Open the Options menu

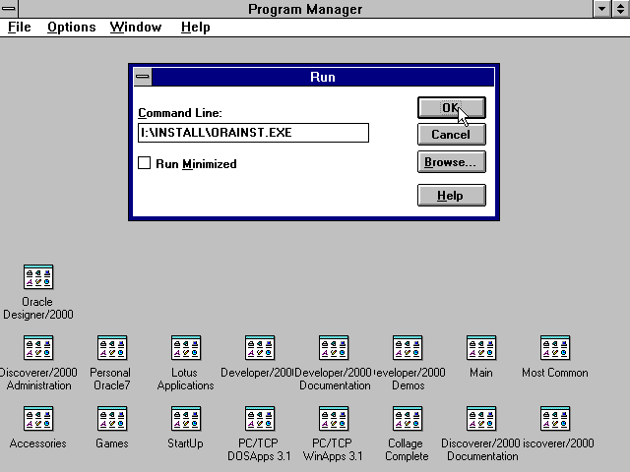[x=72, y=28]
